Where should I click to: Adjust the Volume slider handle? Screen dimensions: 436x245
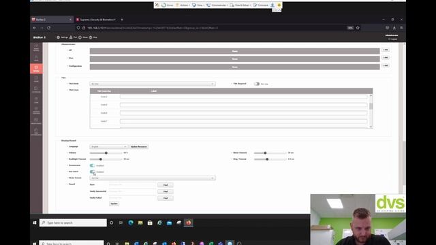106,153
